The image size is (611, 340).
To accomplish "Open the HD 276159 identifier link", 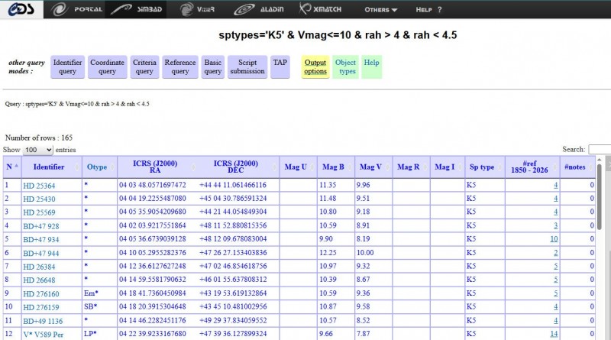I will 41,307.
